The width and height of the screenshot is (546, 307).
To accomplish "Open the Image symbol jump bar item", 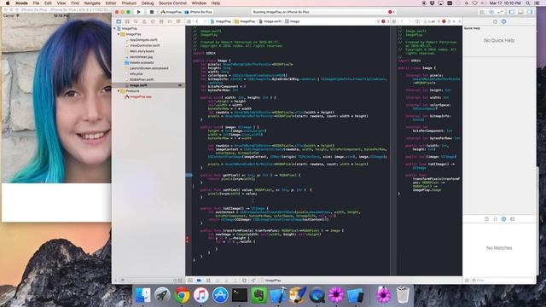I will point(292,21).
